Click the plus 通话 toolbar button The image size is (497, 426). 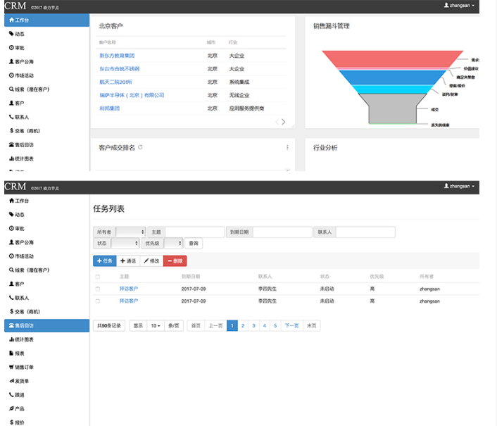click(x=128, y=261)
